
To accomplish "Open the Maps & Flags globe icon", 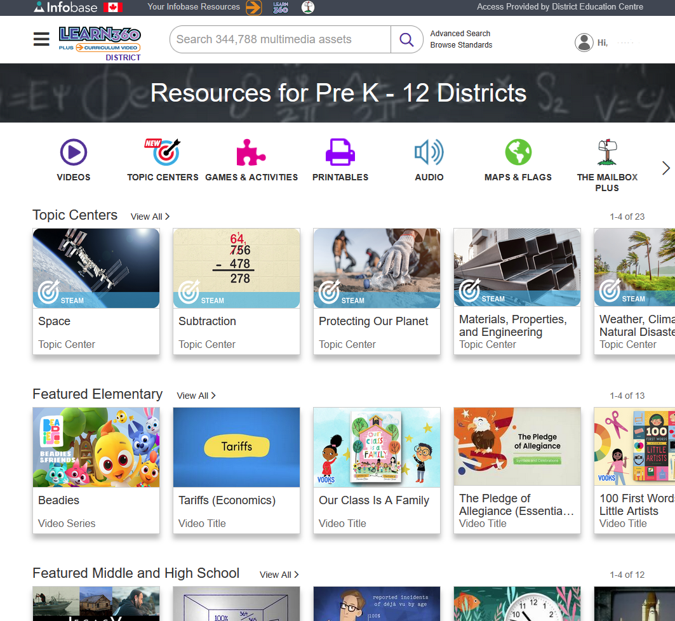I will pyautogui.click(x=518, y=152).
